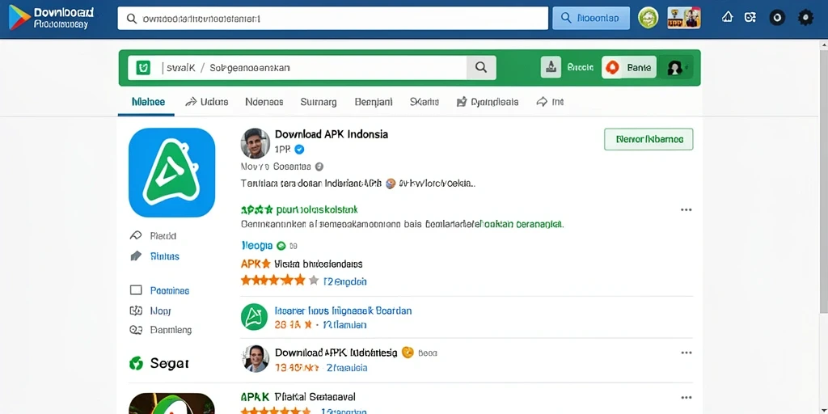Click the Bante button with orange icon

(629, 68)
